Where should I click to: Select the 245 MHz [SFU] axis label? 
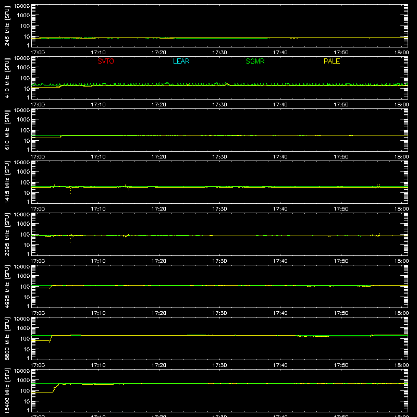tap(7, 26)
